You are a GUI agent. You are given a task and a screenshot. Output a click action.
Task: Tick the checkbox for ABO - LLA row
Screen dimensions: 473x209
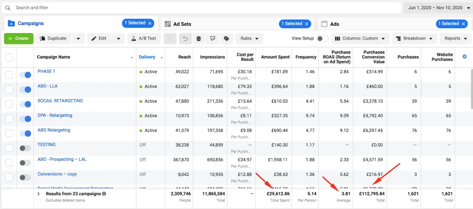9,90
